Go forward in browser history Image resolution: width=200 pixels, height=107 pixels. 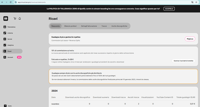(x=6, y=2)
